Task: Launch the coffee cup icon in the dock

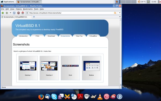Action: [87, 97]
